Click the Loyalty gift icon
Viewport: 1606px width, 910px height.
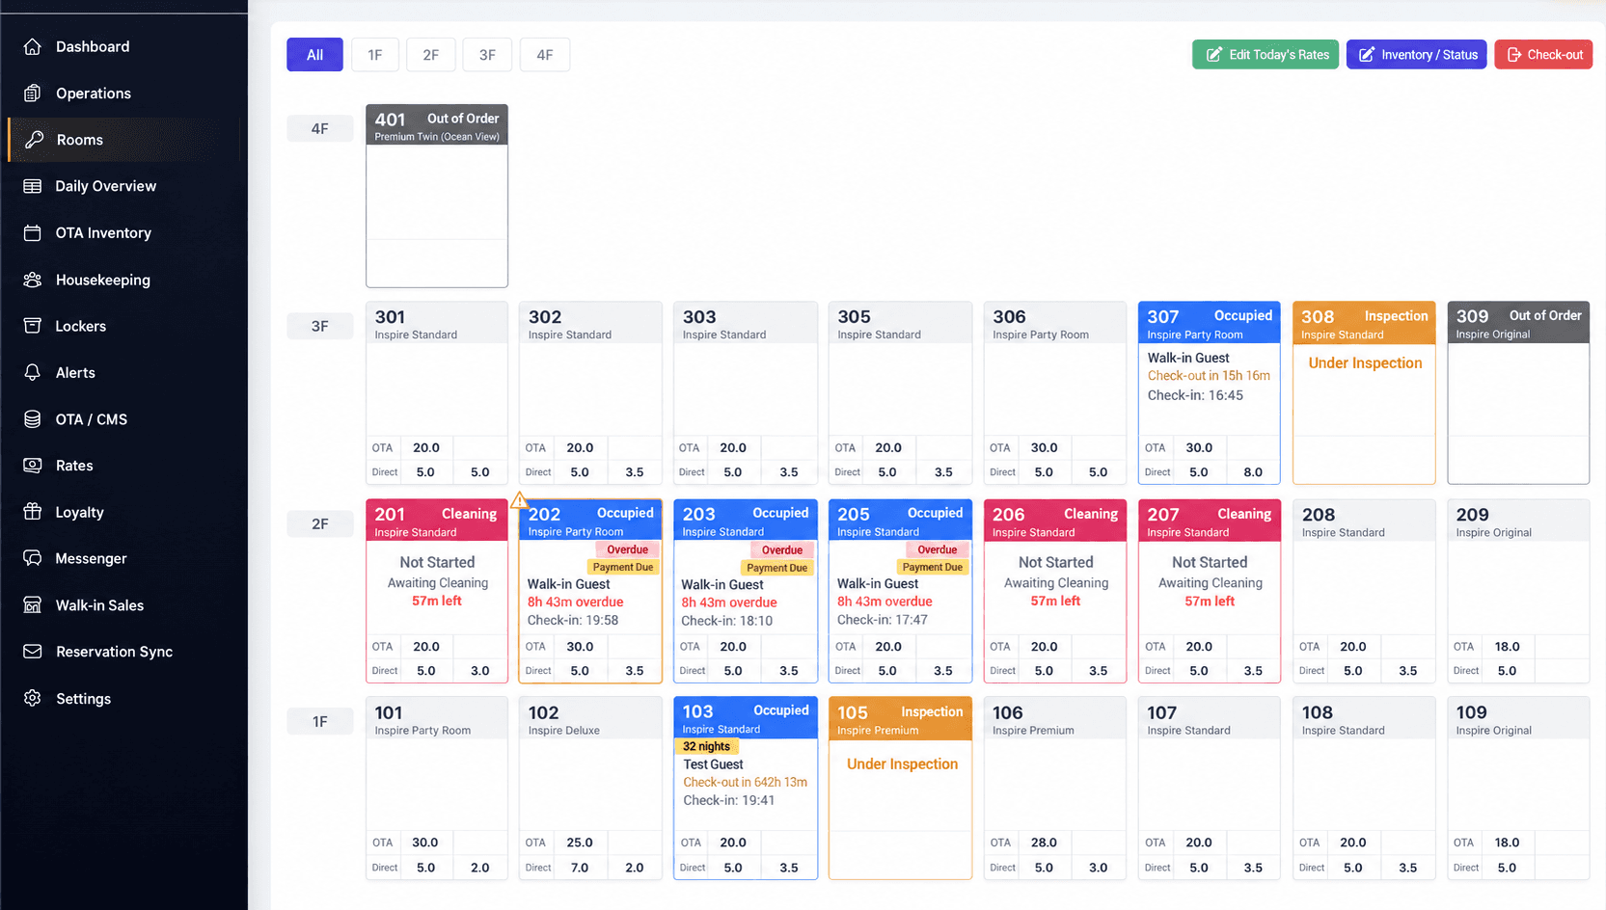pyautogui.click(x=33, y=512)
